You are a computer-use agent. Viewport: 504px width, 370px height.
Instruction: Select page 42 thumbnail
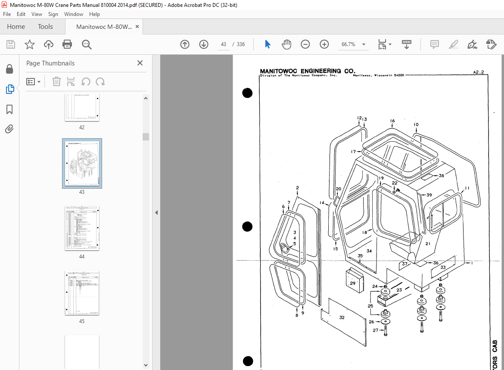pos(82,108)
